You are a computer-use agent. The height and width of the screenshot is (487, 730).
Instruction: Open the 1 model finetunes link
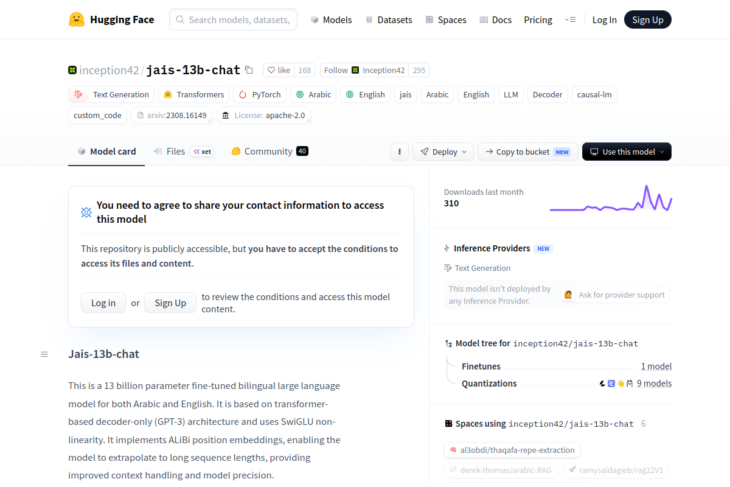point(656,366)
